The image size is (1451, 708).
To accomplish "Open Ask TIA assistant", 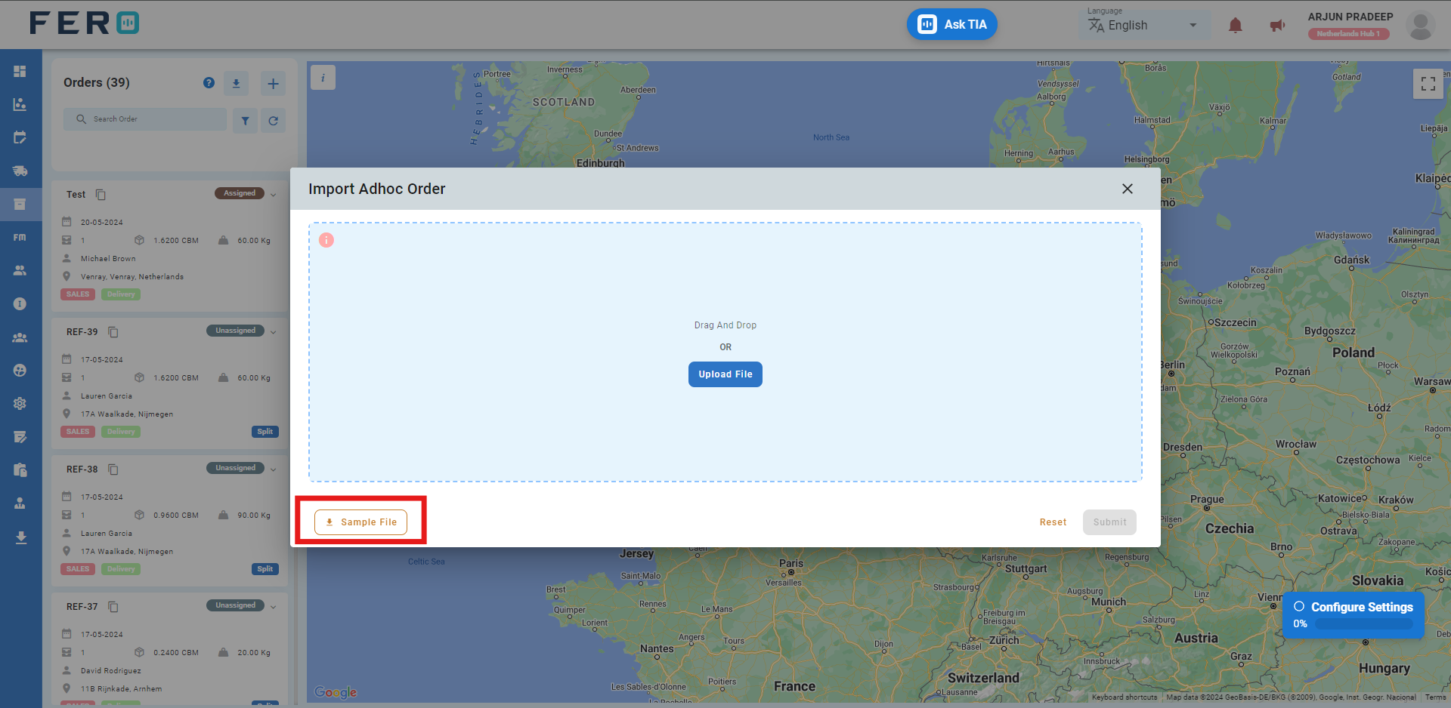I will pos(952,24).
